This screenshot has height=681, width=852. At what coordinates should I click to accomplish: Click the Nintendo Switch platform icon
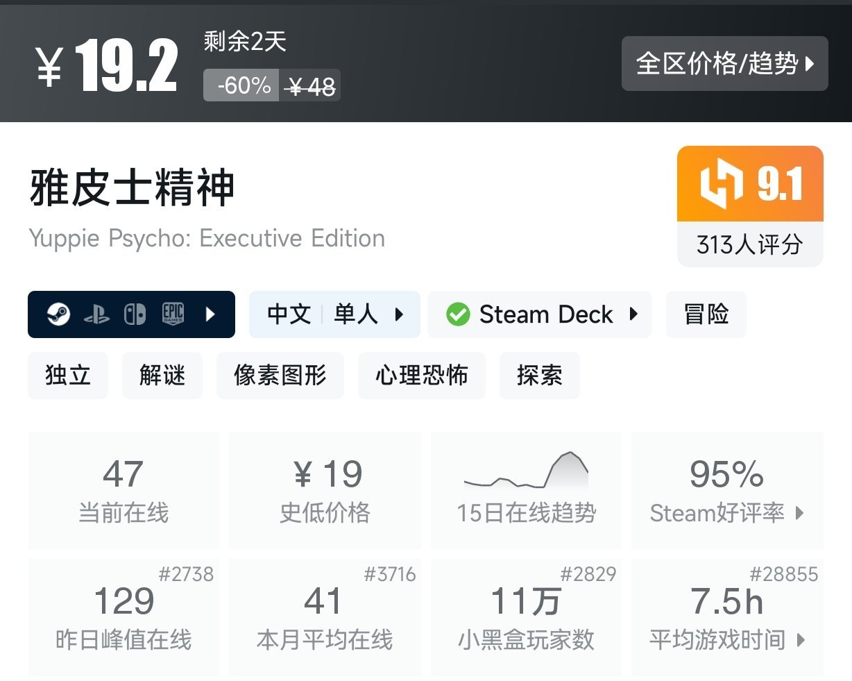click(x=135, y=314)
